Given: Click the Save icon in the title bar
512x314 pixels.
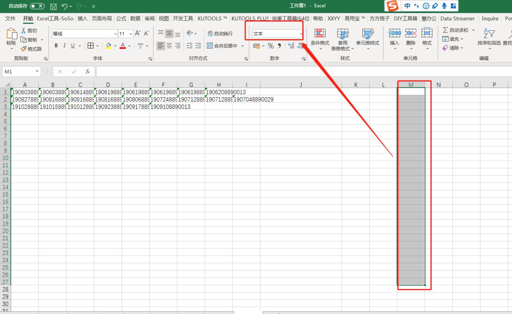Looking at the screenshot, I should 53,6.
